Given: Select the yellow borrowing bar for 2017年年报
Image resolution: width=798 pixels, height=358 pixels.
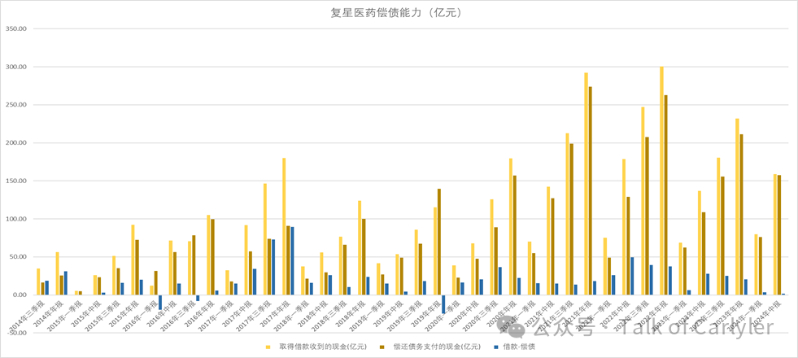Looking at the screenshot, I should pos(284,226).
